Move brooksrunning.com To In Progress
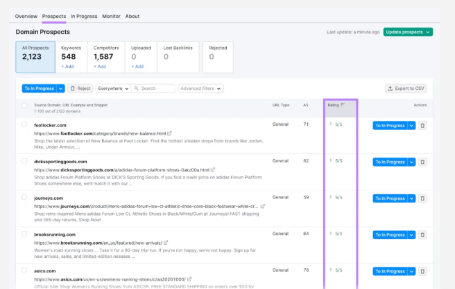This screenshot has height=289, width=455. coord(390,235)
